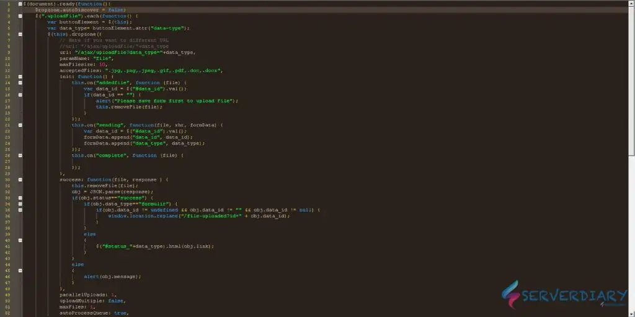635x317 pixels.
Task: Fold the addedfile handler on line 14
Action: (20, 82)
